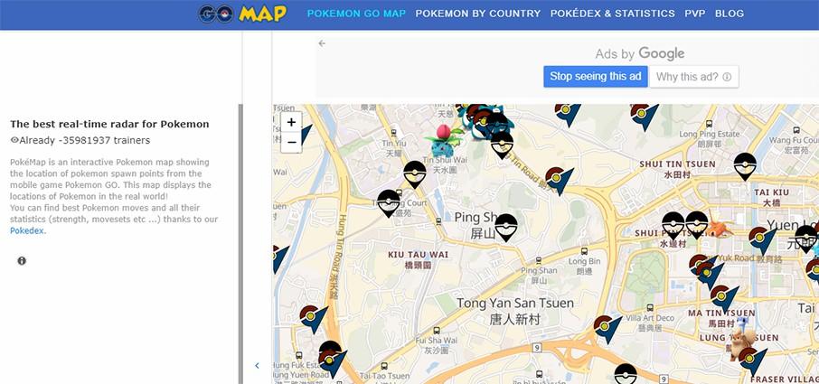Screen dimensions: 819x384
Task: Zoom out the map with minus button
Action: [291, 142]
